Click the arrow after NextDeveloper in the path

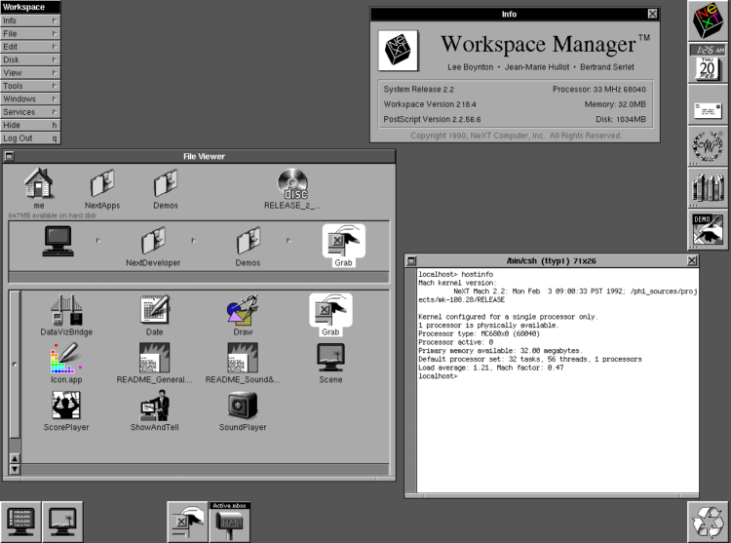point(194,241)
